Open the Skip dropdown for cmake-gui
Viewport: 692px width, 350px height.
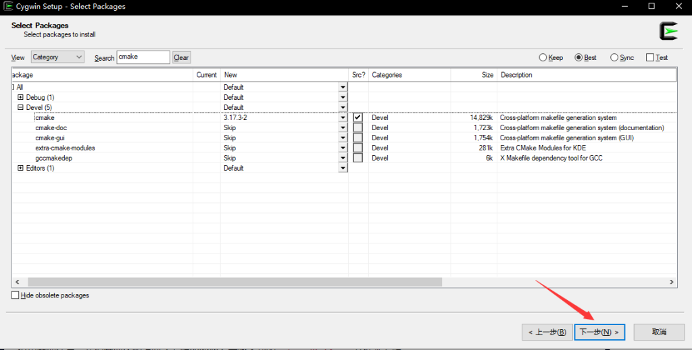coord(343,138)
